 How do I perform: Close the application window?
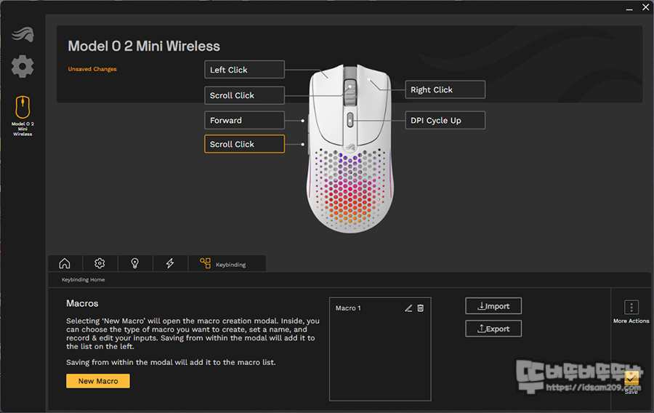click(x=646, y=7)
